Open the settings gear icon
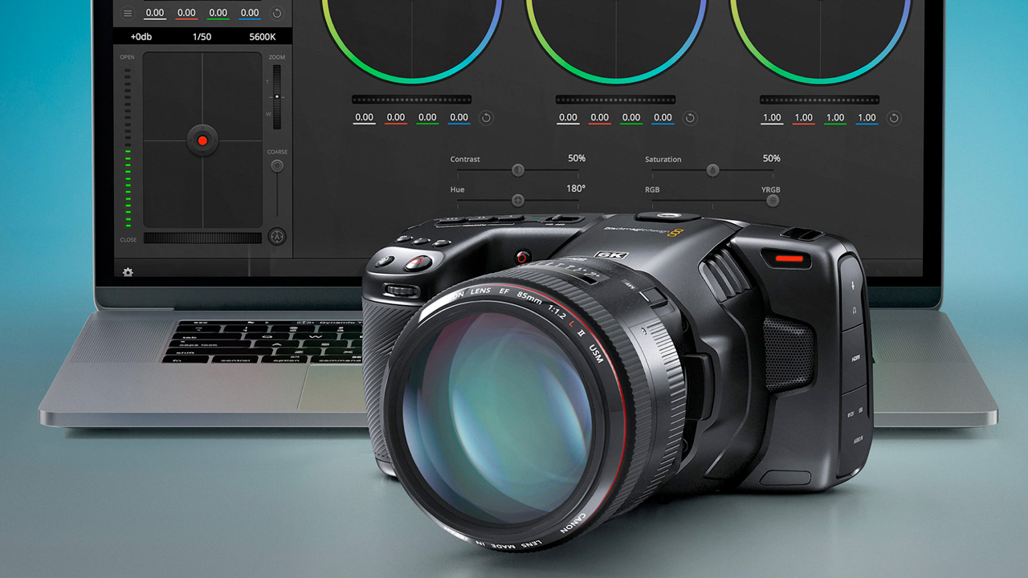This screenshot has width=1028, height=578. pos(128,272)
